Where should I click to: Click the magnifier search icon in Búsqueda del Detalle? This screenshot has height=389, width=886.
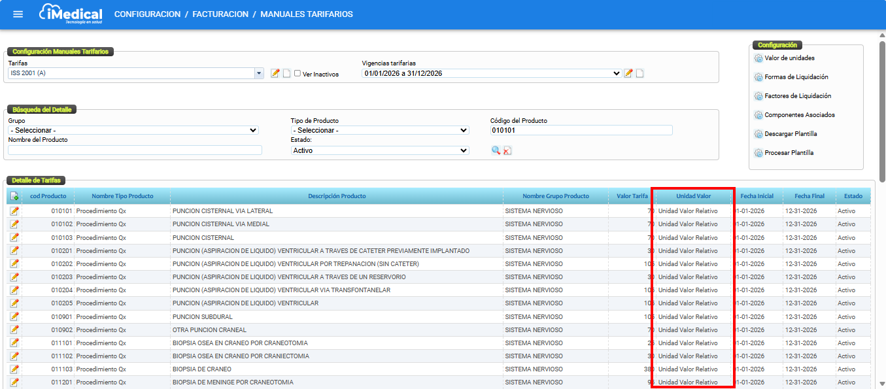click(x=496, y=150)
